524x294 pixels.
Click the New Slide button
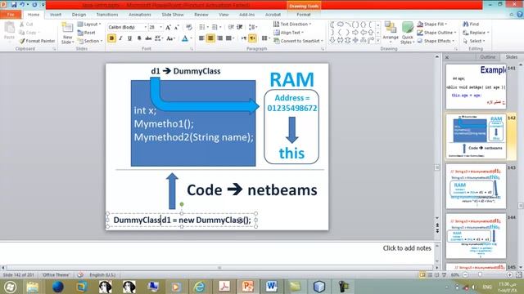pyautogui.click(x=67, y=33)
